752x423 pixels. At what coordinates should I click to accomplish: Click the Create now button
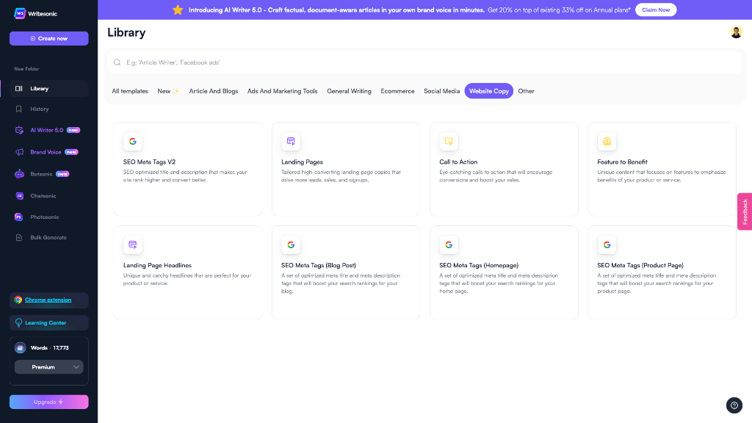(49, 38)
